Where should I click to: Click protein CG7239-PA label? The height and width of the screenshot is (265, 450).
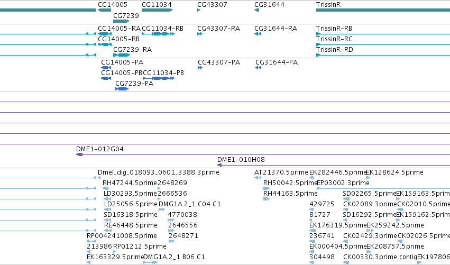tap(134, 84)
